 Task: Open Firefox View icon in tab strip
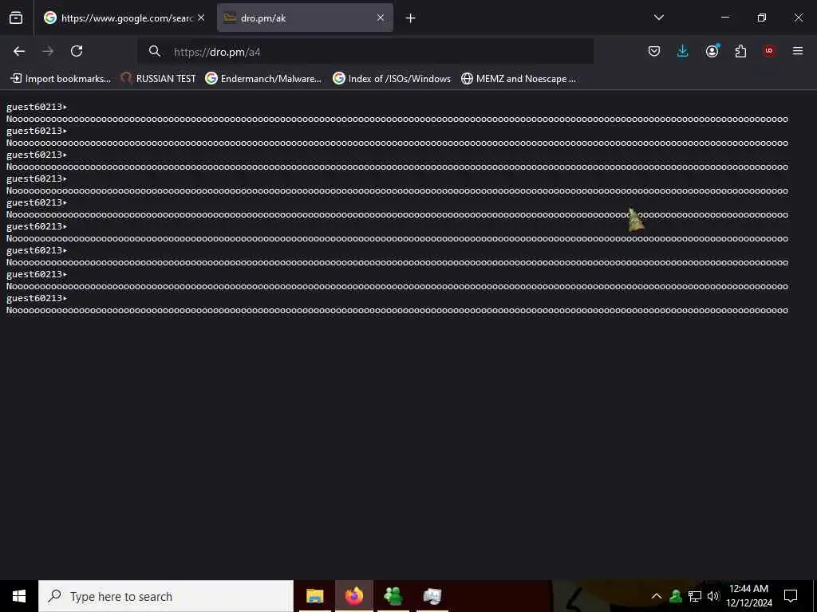pyautogui.click(x=16, y=18)
